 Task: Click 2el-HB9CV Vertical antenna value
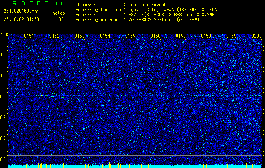(164, 20)
